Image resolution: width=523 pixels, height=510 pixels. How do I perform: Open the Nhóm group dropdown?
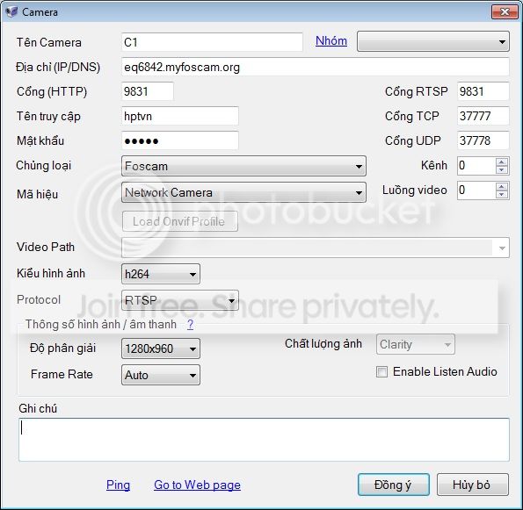(433, 41)
